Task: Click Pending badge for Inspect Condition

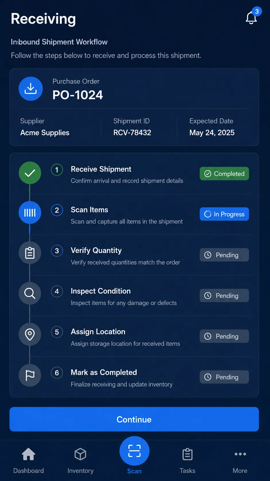Action: [x=224, y=295]
